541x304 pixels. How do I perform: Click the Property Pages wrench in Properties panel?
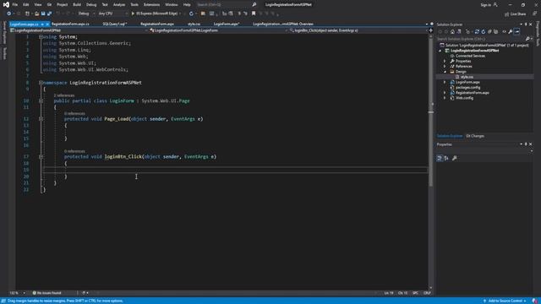[x=455, y=158]
